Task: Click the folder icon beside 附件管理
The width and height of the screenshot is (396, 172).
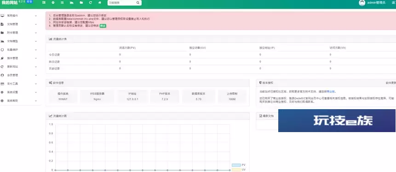Action: click(2, 33)
